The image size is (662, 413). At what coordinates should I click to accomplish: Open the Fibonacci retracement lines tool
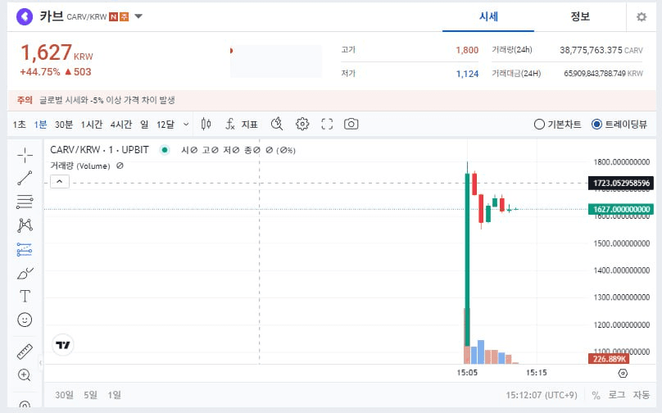(25, 202)
